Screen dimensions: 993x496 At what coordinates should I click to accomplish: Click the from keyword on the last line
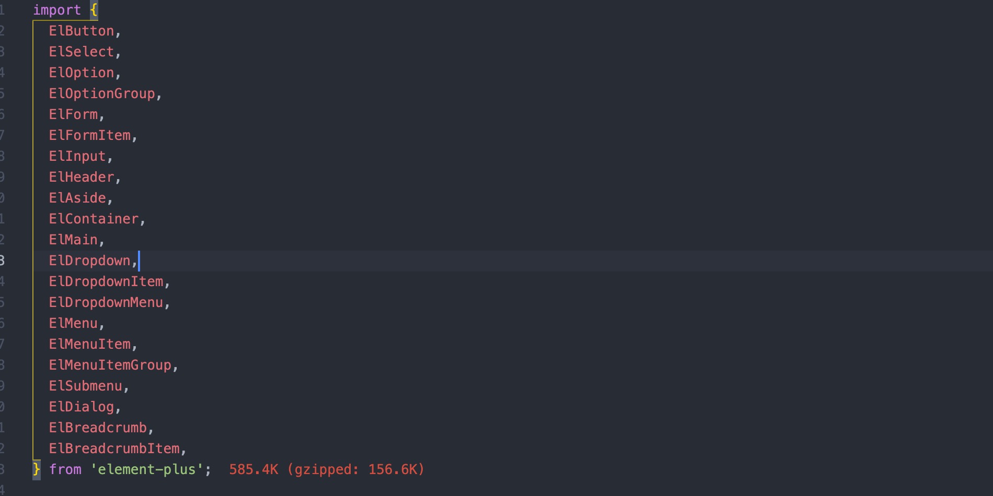click(65, 469)
